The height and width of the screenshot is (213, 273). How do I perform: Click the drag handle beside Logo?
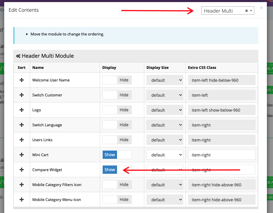pos(22,110)
